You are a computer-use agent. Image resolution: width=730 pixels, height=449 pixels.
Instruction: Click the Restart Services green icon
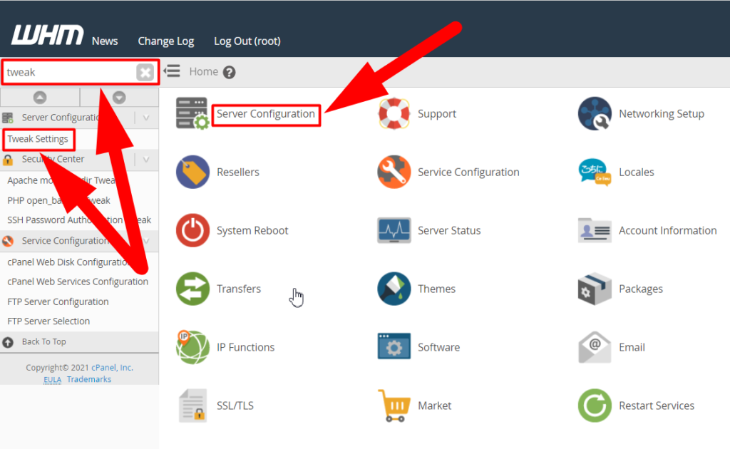pos(595,406)
